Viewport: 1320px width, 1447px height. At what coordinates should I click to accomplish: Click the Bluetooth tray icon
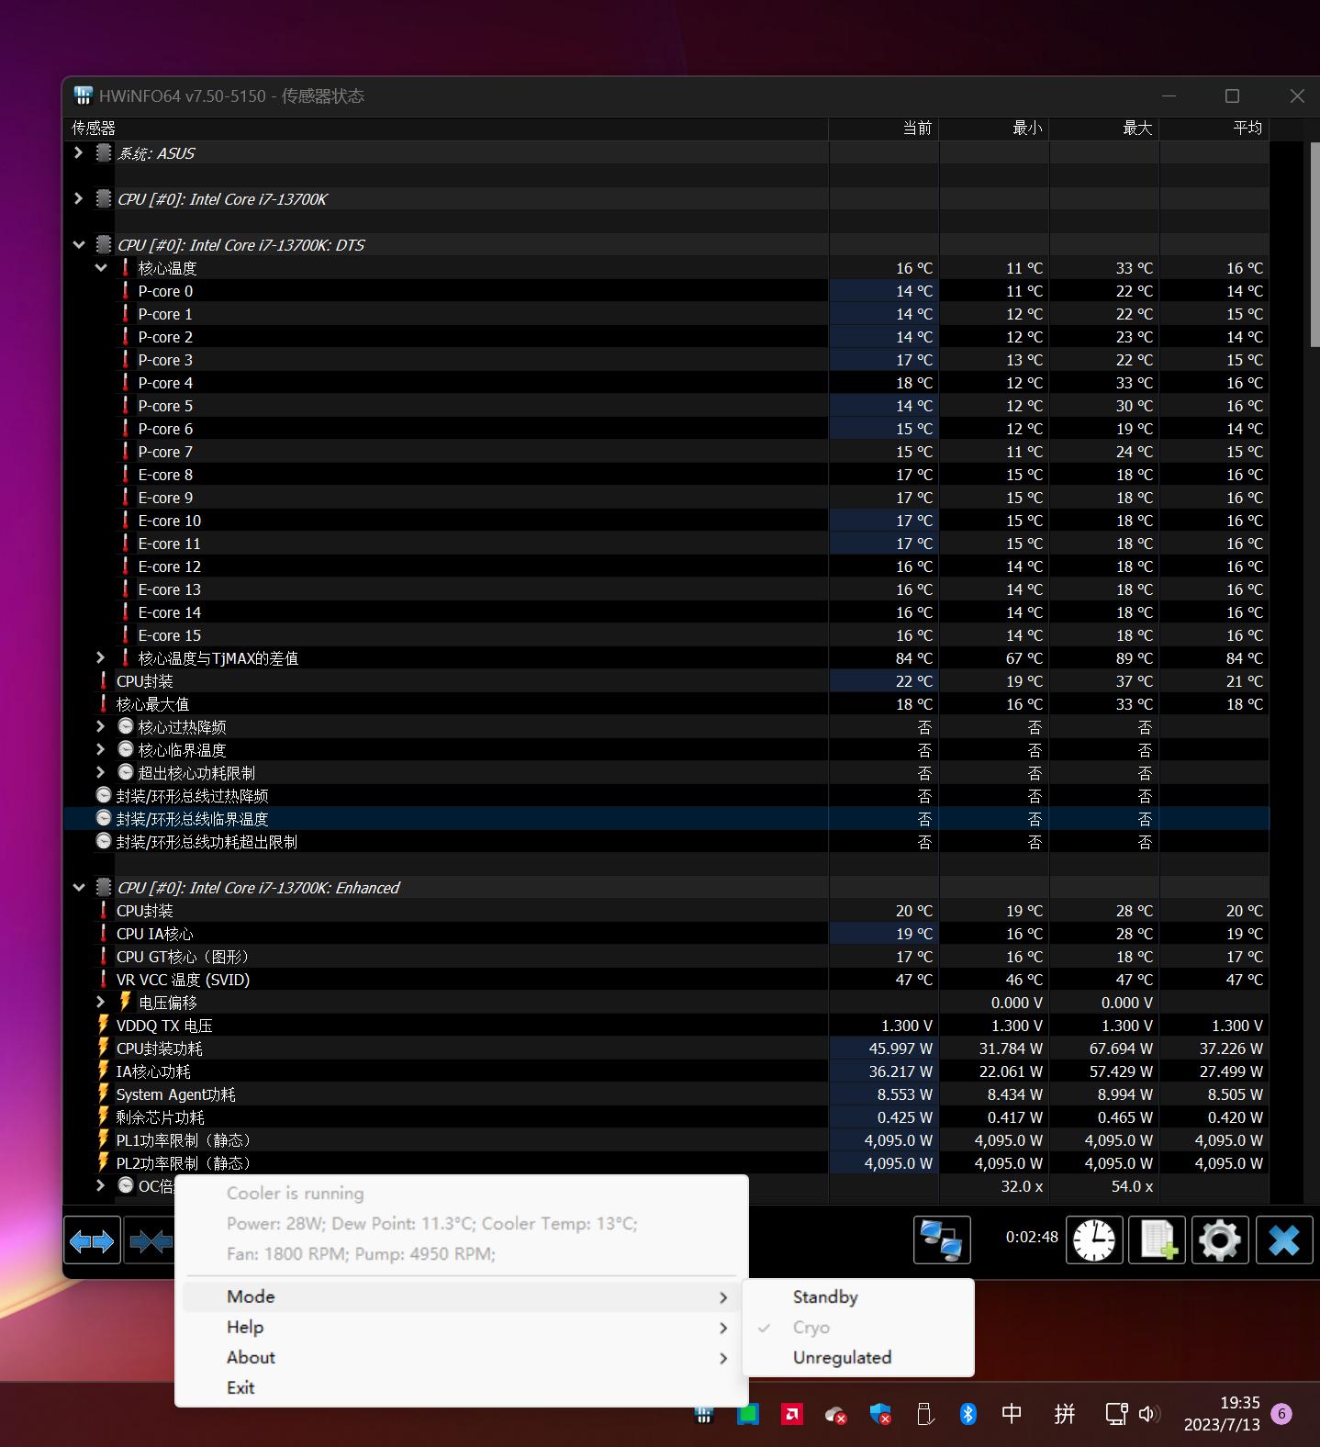968,1414
